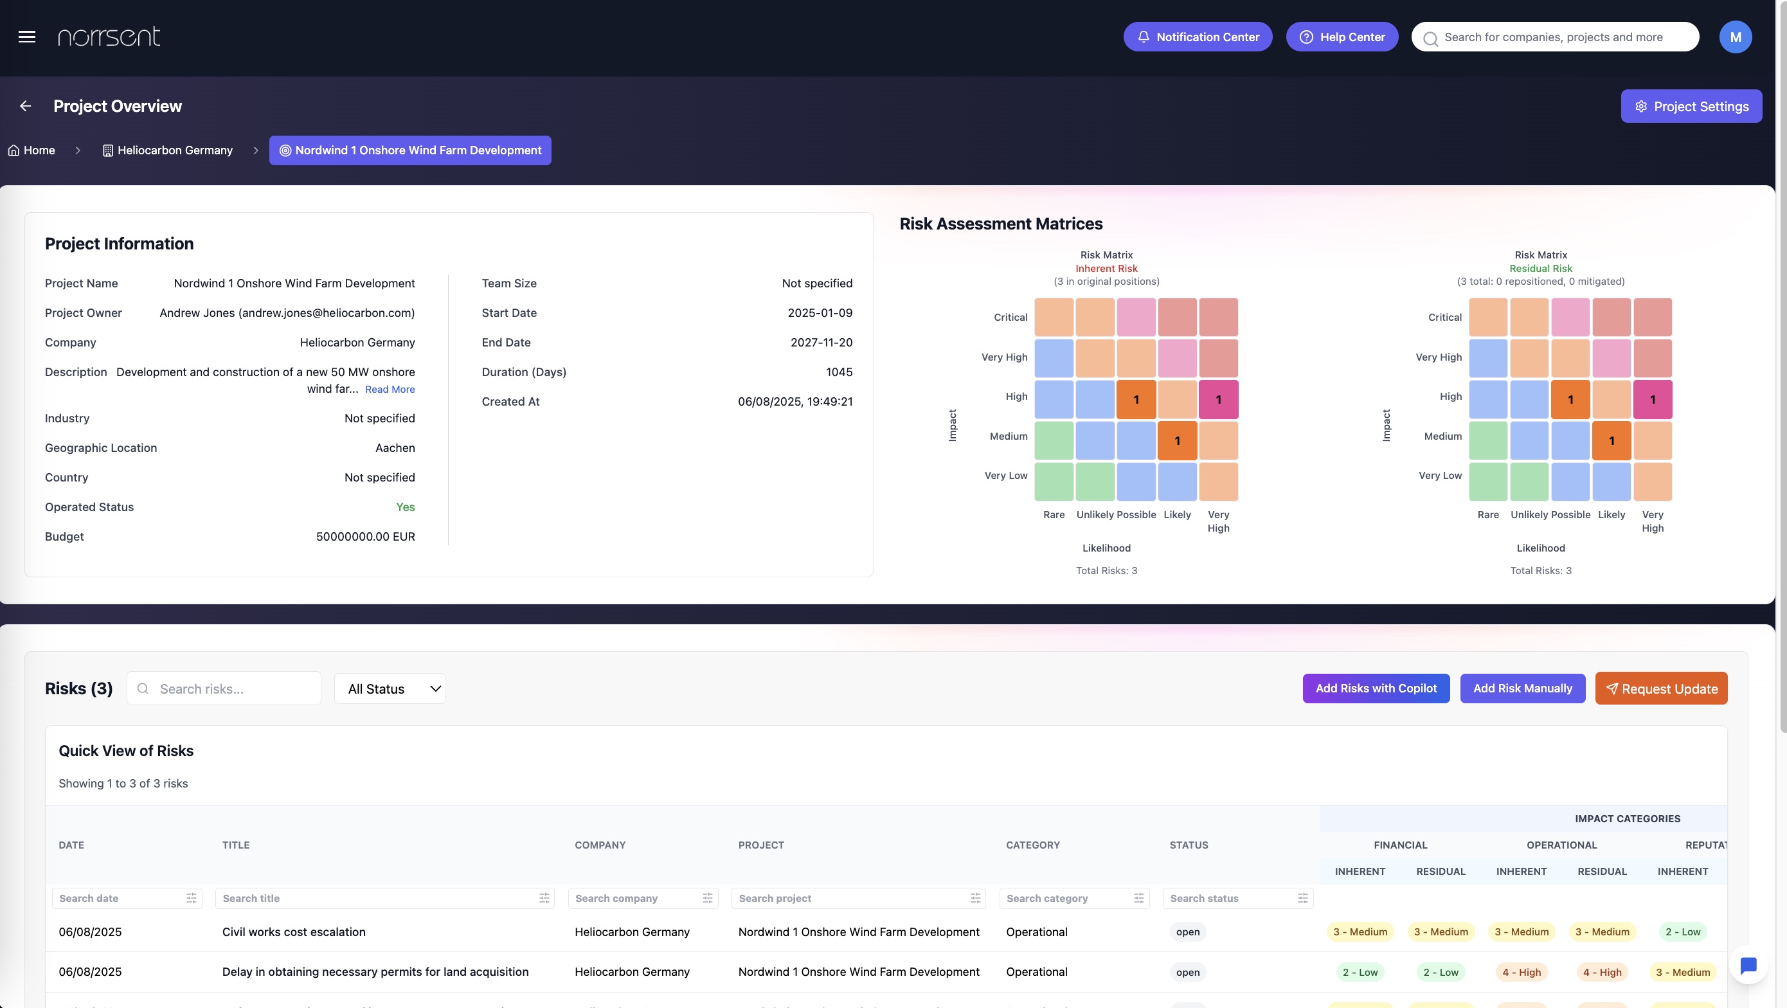Navigate to Heliocarbon Germany breadcrumb
This screenshot has height=1008, width=1787.
pos(167,150)
